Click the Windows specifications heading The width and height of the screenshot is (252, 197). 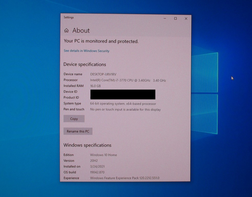87,145
